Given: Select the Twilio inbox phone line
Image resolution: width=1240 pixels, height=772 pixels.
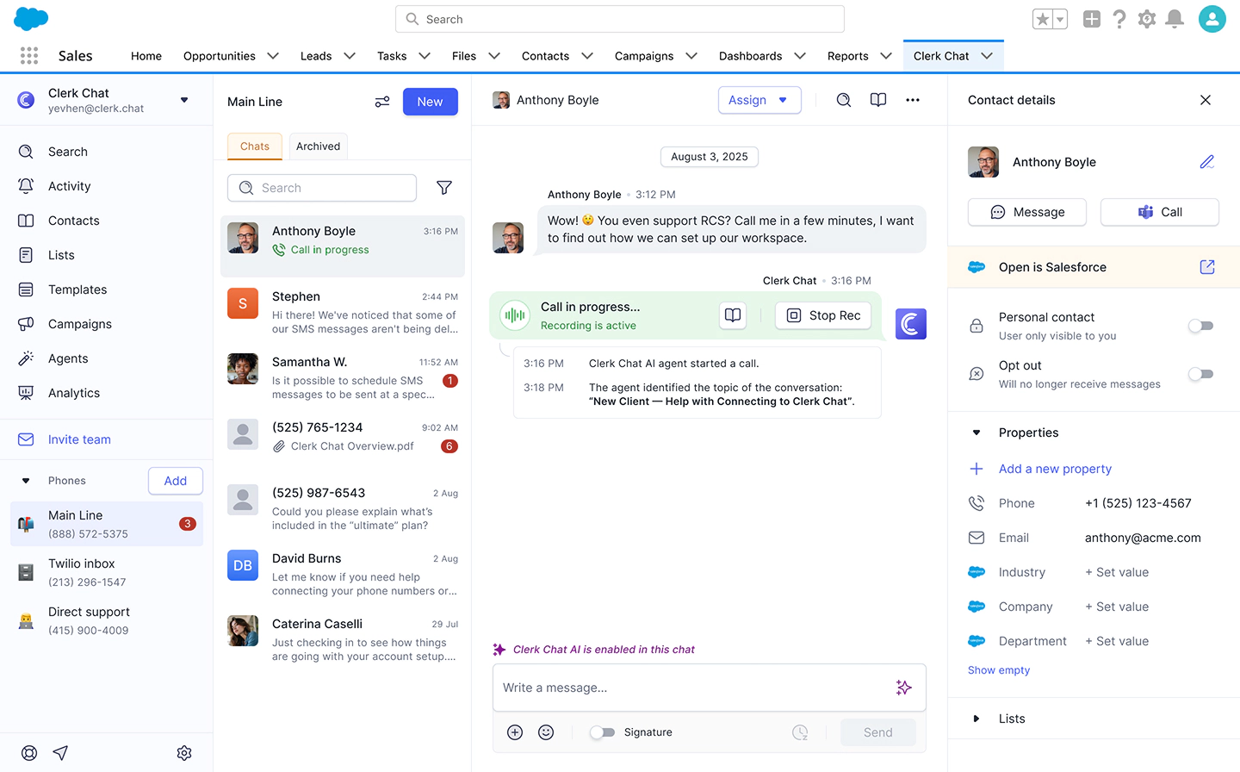Looking at the screenshot, I should click(107, 572).
